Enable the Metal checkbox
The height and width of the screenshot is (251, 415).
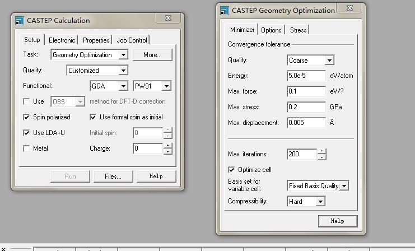[26, 148]
